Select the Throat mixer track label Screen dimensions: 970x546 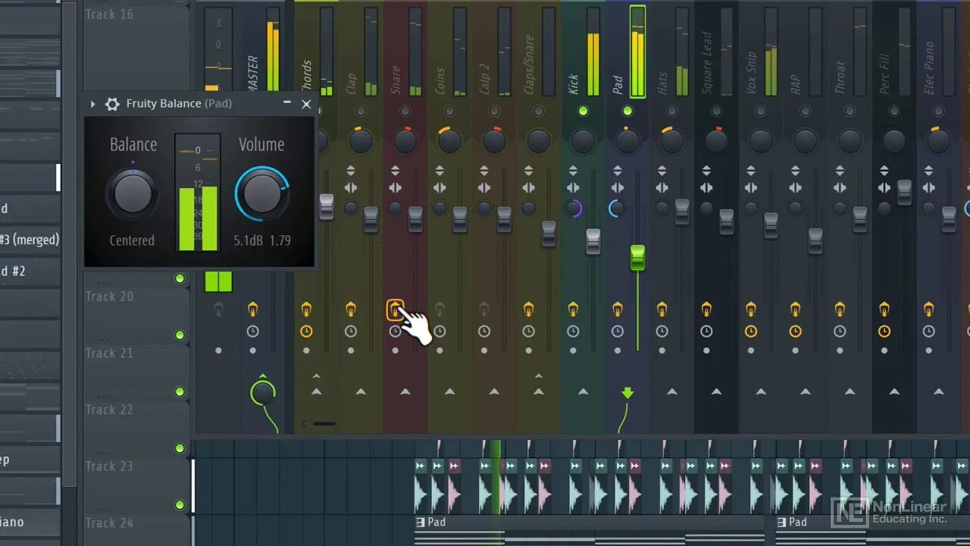pyautogui.click(x=840, y=78)
